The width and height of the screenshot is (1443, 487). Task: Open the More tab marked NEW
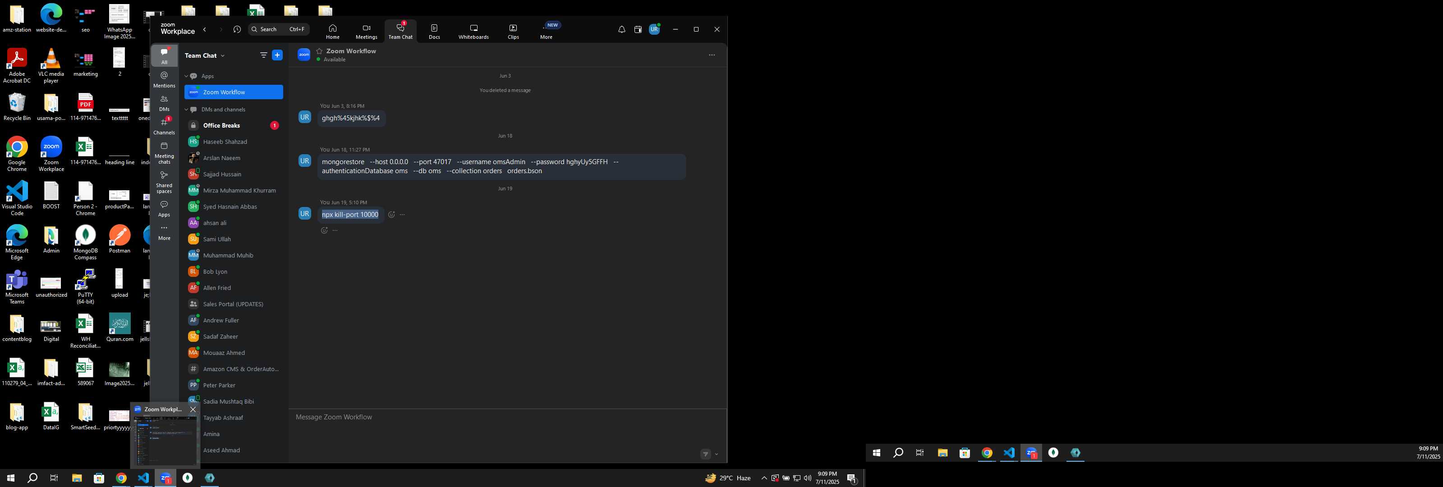(546, 32)
